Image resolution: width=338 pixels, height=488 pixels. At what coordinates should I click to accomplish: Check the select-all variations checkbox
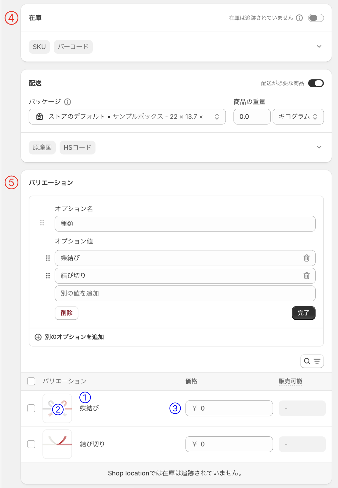point(31,381)
